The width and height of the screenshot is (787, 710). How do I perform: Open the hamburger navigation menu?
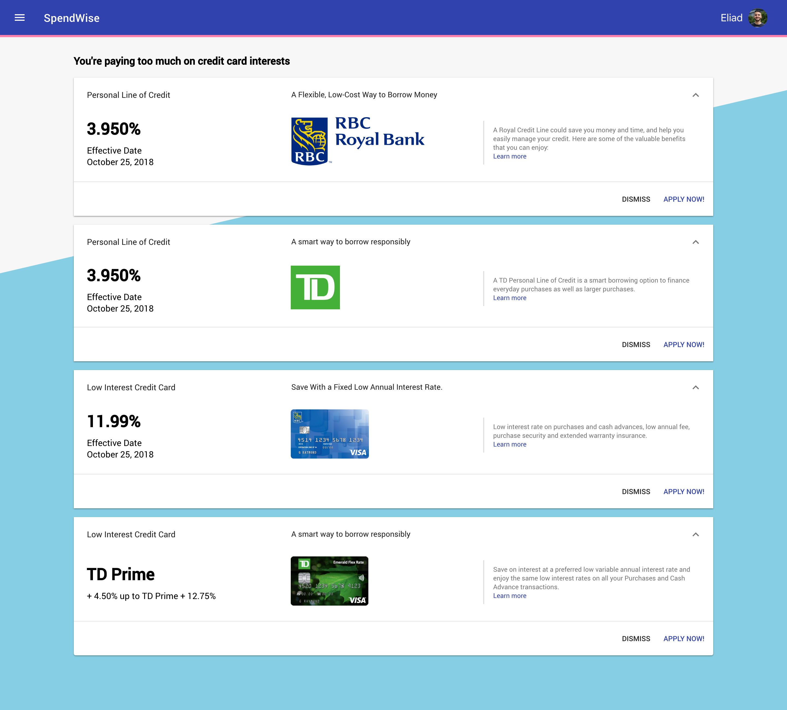click(19, 18)
